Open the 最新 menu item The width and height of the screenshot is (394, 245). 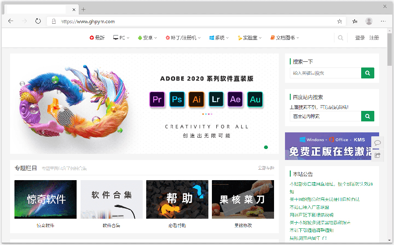point(97,38)
